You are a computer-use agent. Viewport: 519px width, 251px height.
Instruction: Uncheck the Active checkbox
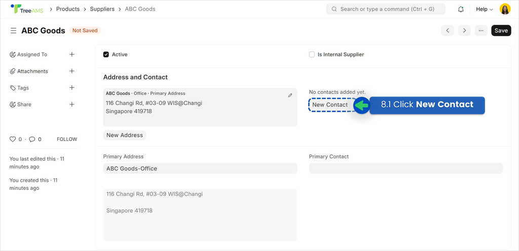(x=106, y=55)
